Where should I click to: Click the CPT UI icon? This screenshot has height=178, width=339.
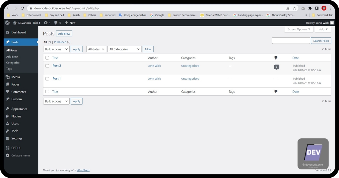(x=8, y=148)
